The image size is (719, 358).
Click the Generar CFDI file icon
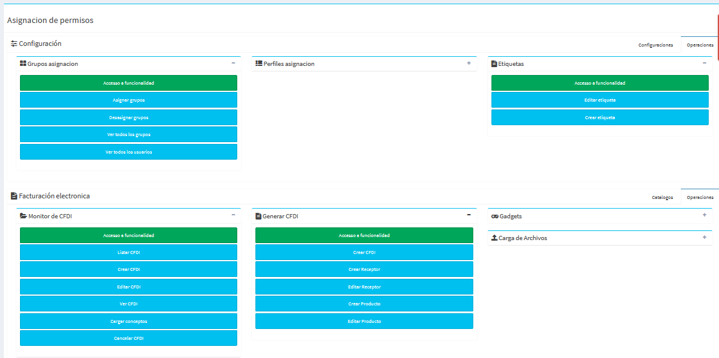coord(258,216)
